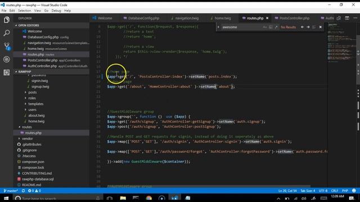
Task: Toggle match whole word in find widget
Action: pyautogui.click(x=271, y=27)
